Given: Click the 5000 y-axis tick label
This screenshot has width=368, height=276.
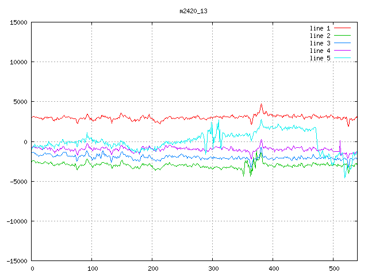Looking at the screenshot, I should tap(20, 102).
